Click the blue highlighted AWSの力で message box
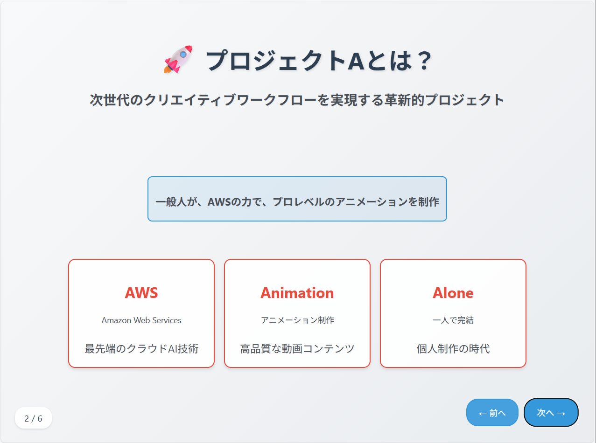The width and height of the screenshot is (596, 443). pos(297,199)
